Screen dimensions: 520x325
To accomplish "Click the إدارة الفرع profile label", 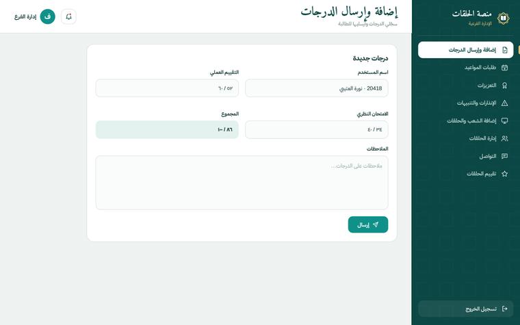I will tap(25, 17).
